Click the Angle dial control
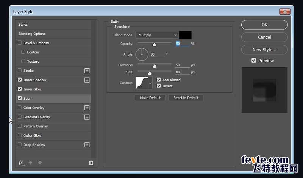Image resolution: width=303 pixels, height=178 pixels. pyautogui.click(x=142, y=54)
